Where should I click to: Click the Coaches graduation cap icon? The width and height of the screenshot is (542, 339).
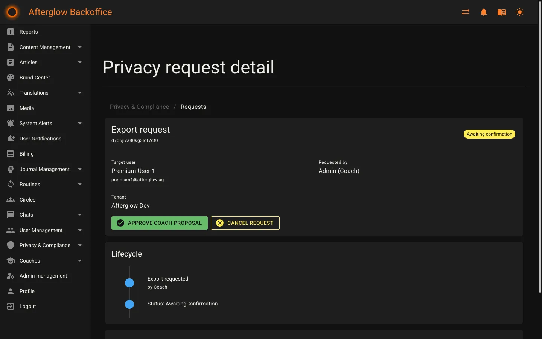point(11,261)
